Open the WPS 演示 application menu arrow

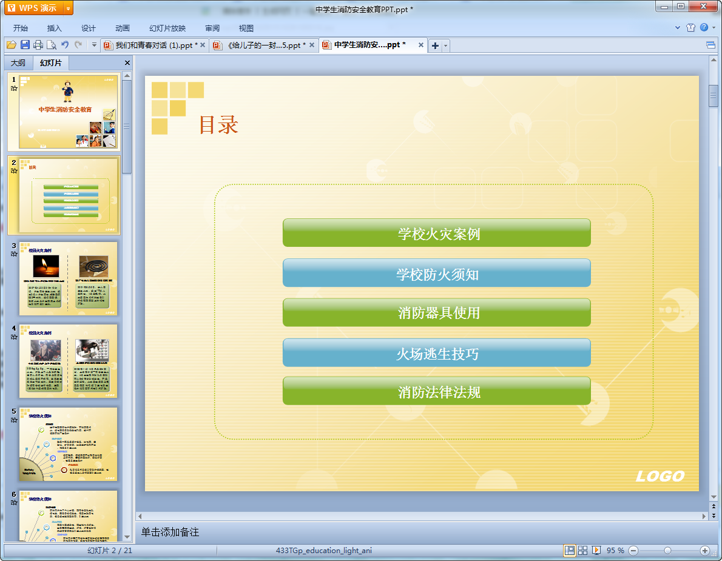pos(68,8)
